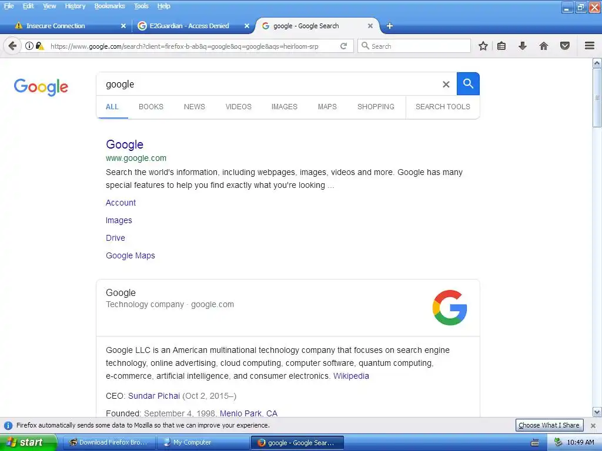
Task: Open the Google Maps sitelink
Action: [130, 256]
